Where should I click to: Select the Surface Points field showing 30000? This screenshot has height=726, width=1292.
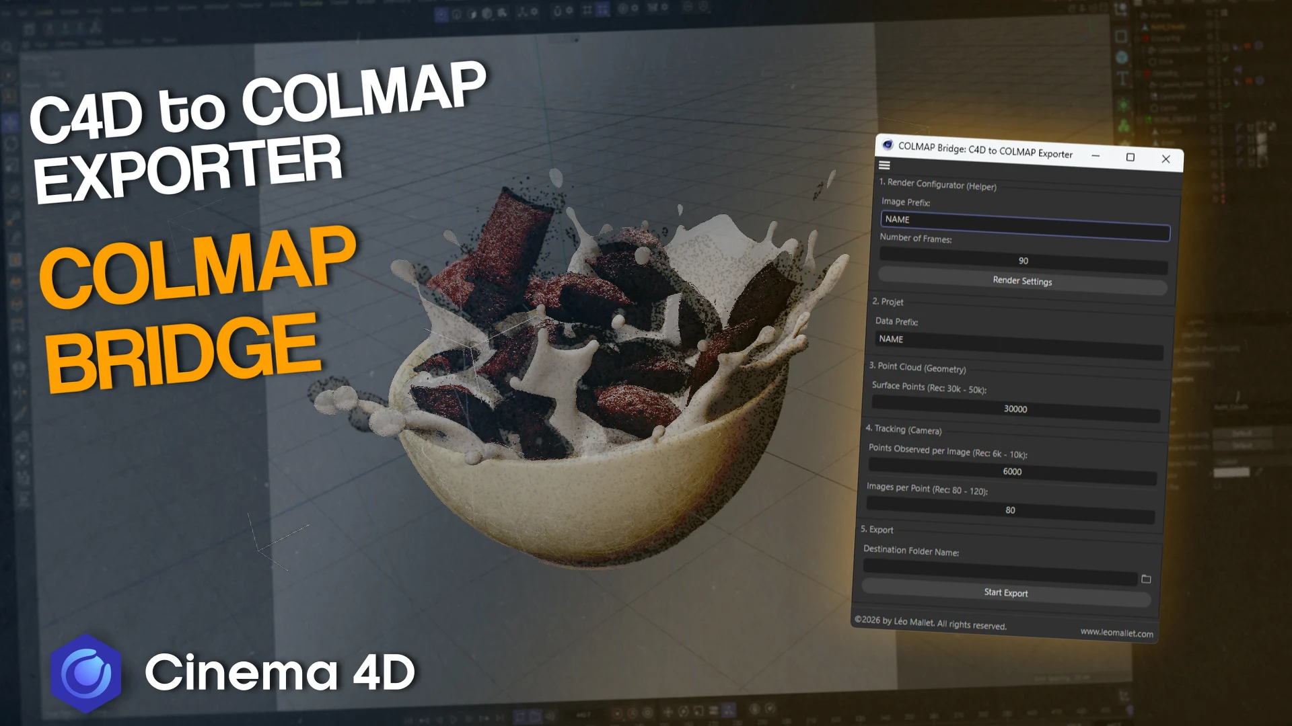coord(1015,409)
